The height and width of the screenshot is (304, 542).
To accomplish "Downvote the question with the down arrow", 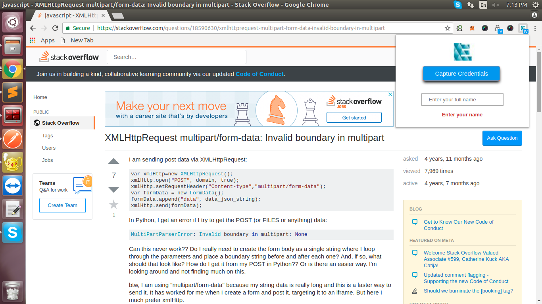I will (114, 189).
